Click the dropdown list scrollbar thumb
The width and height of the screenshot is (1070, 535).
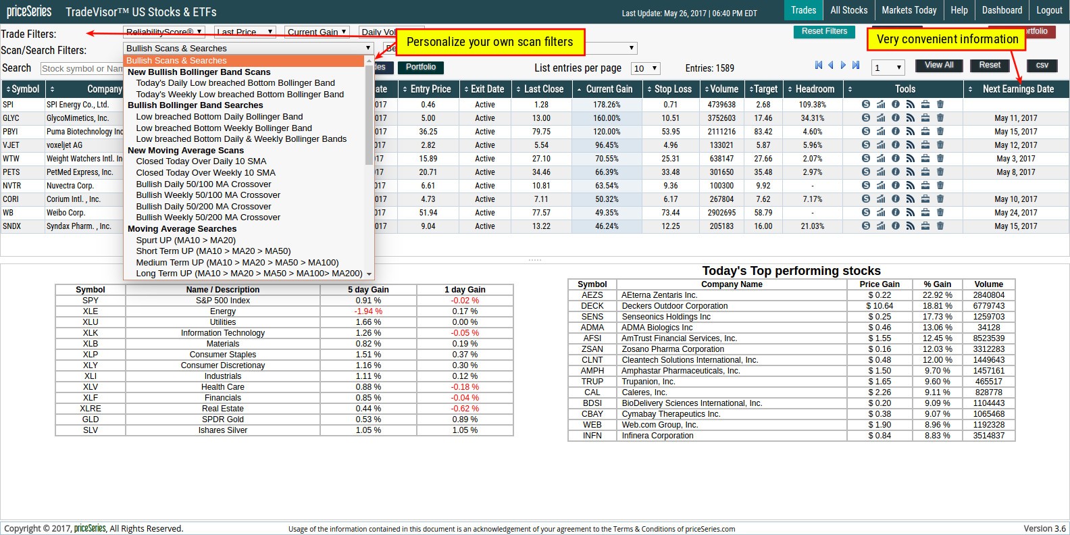369,115
